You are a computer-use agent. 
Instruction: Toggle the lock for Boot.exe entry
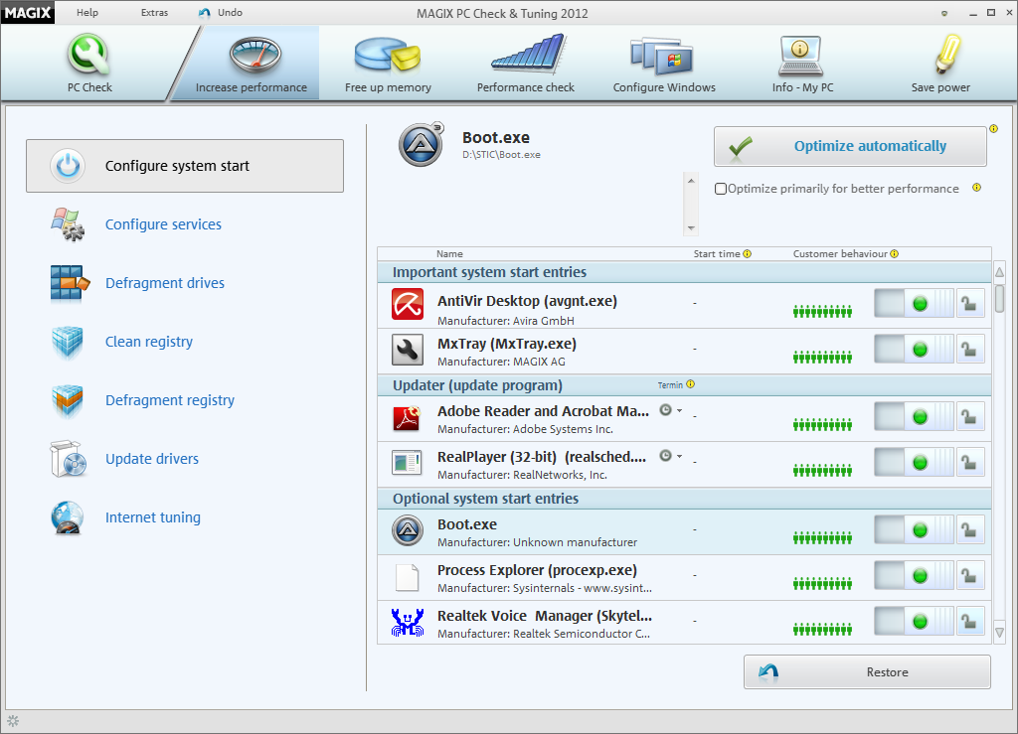pyautogui.click(x=970, y=530)
